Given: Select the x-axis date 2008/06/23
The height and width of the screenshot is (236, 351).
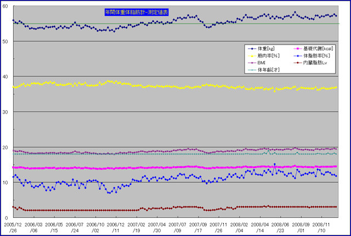Looking at the screenshot, I should pyautogui.click(x=280, y=227).
